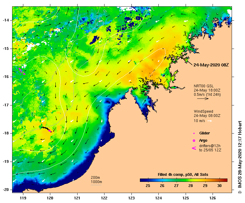Click the '1000m' depth contour label

click(x=96, y=182)
